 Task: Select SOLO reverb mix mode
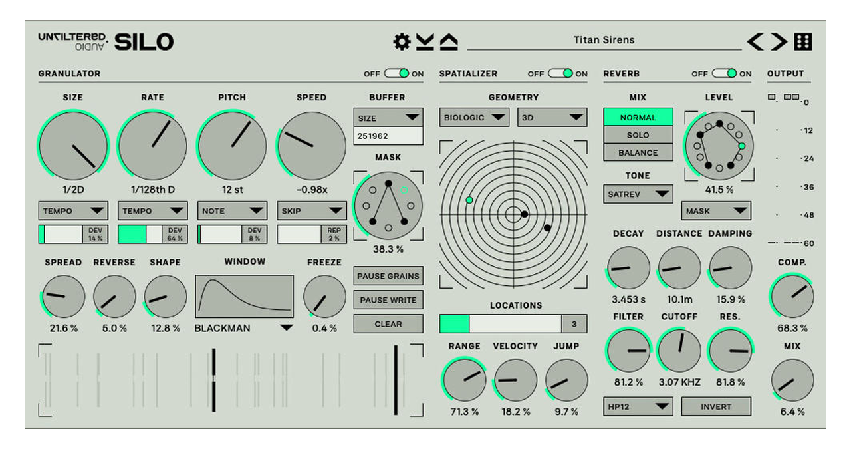638,135
